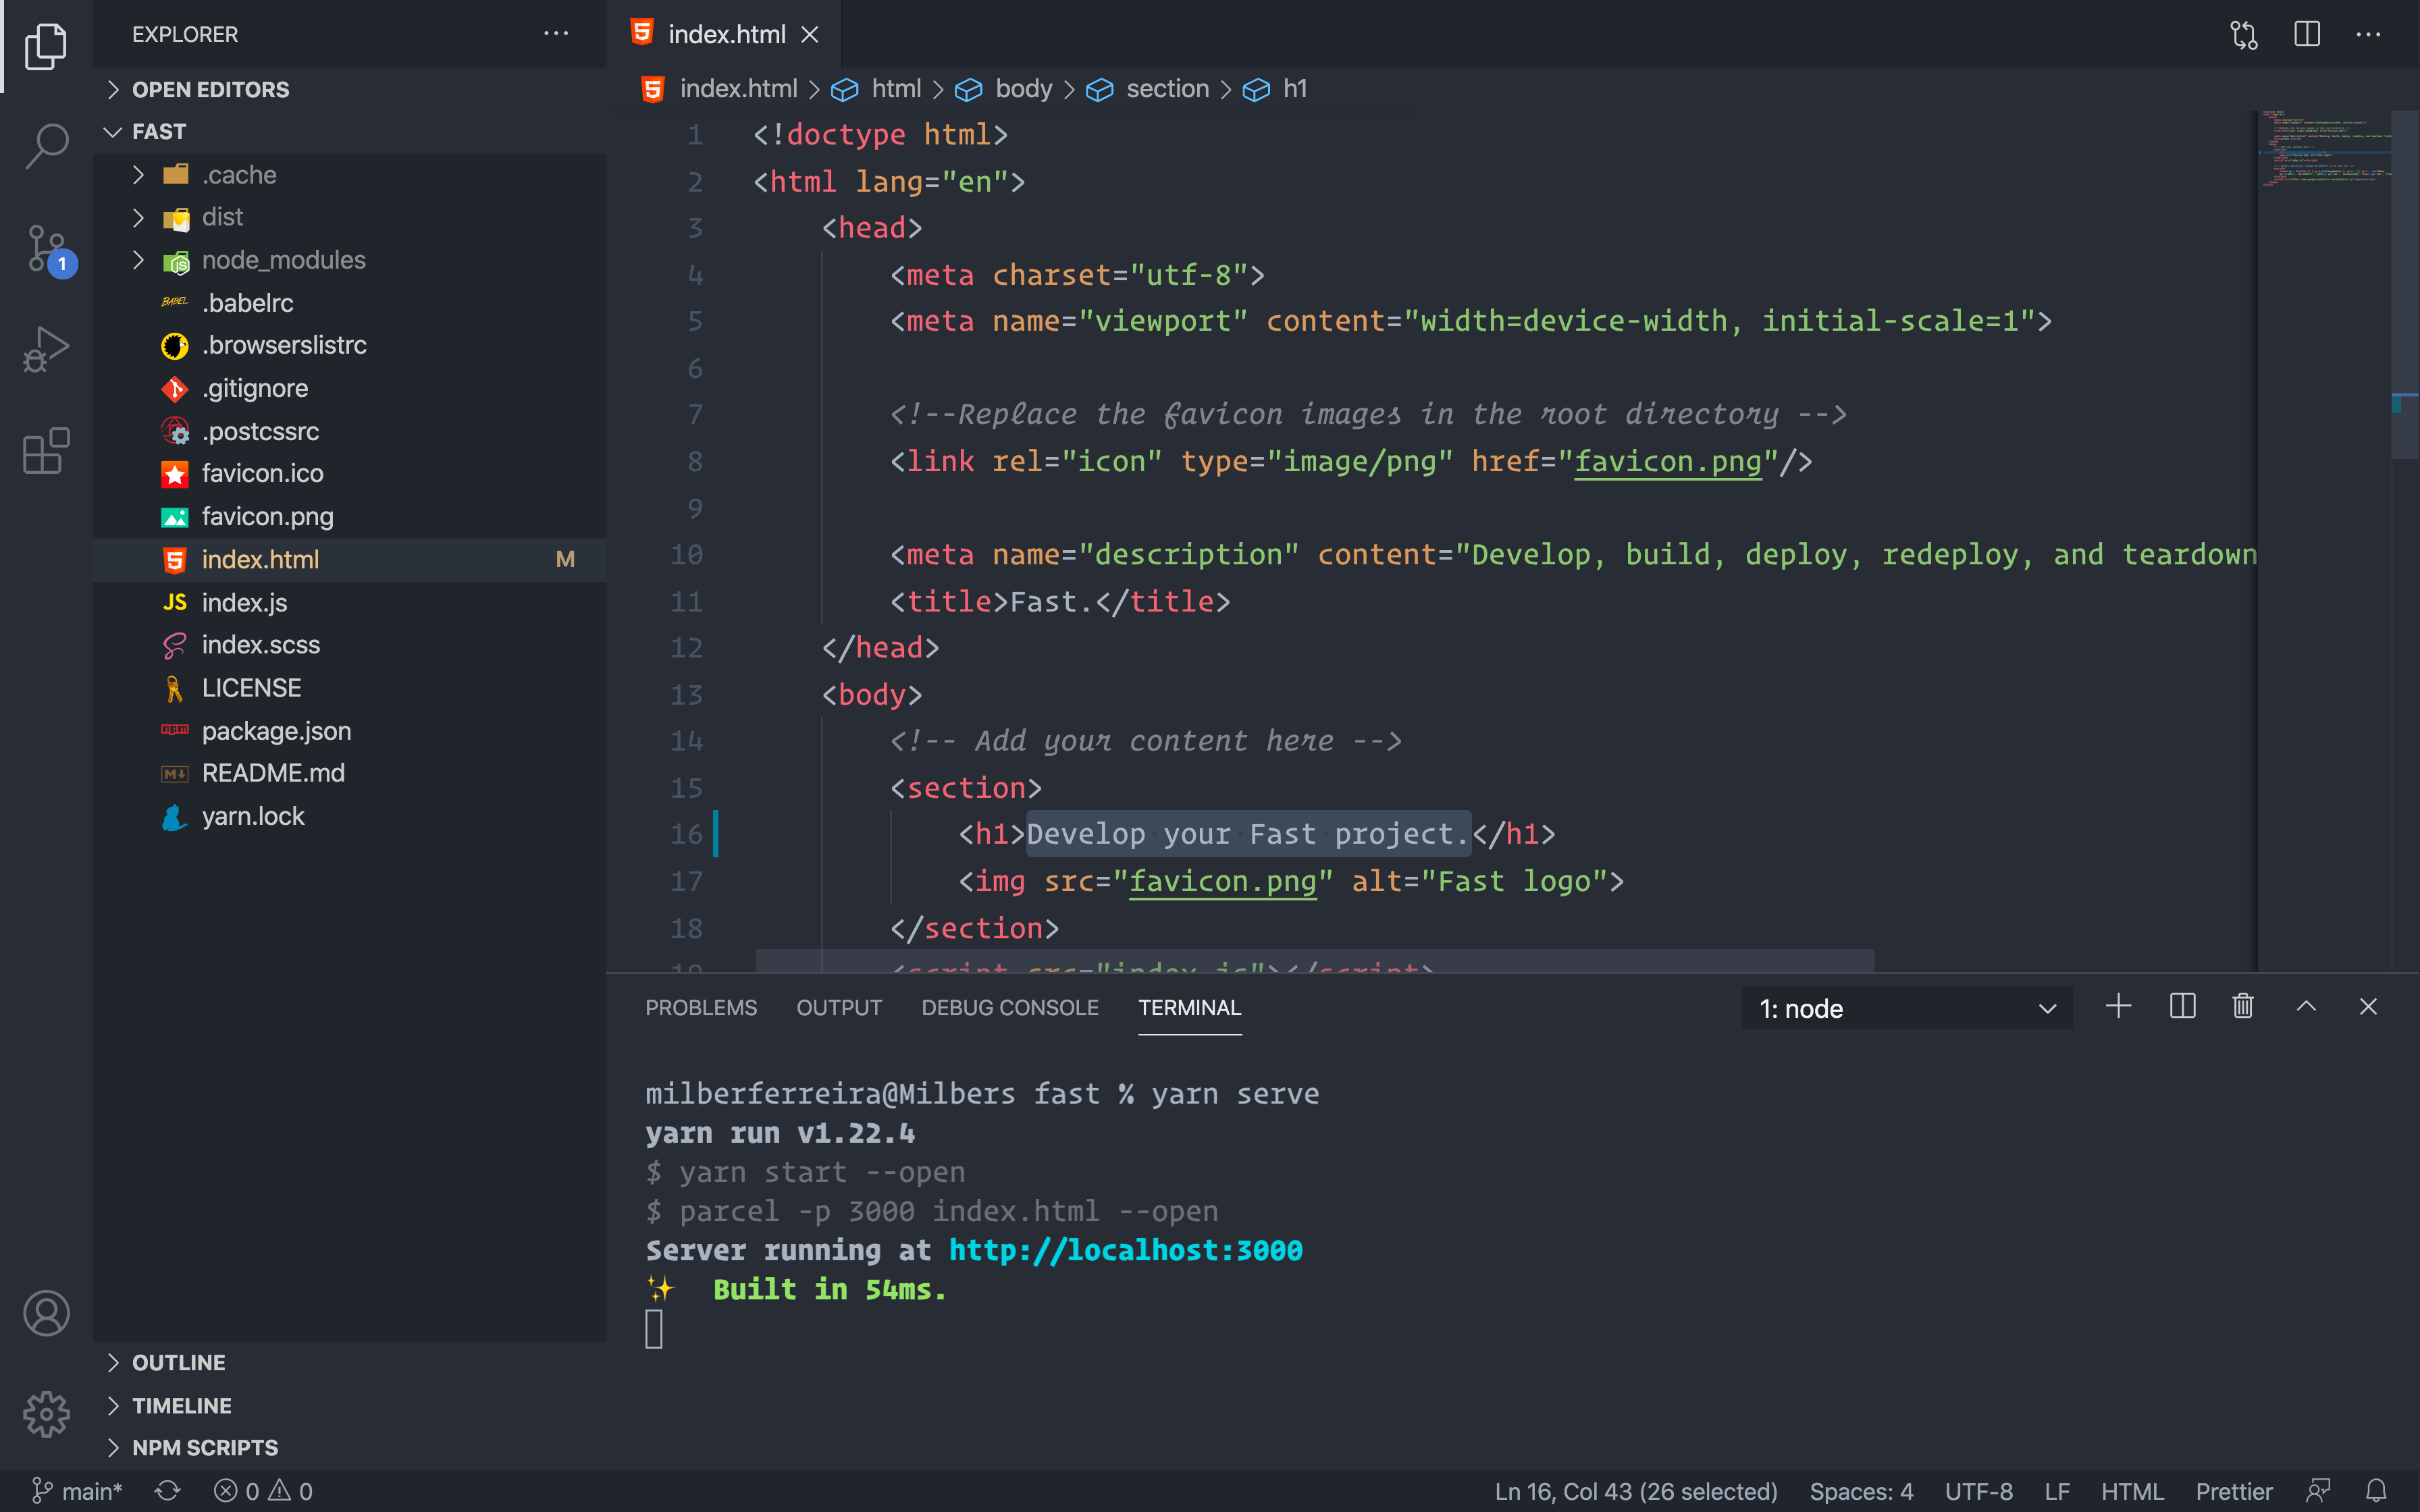Open changes compare icon in editor title

pyautogui.click(x=2243, y=34)
